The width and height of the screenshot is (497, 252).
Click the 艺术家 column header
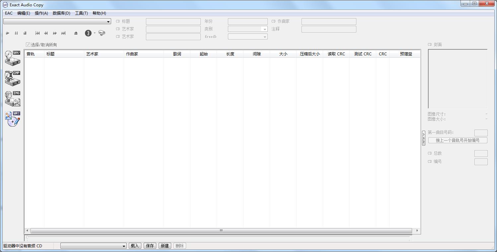[x=104, y=54]
